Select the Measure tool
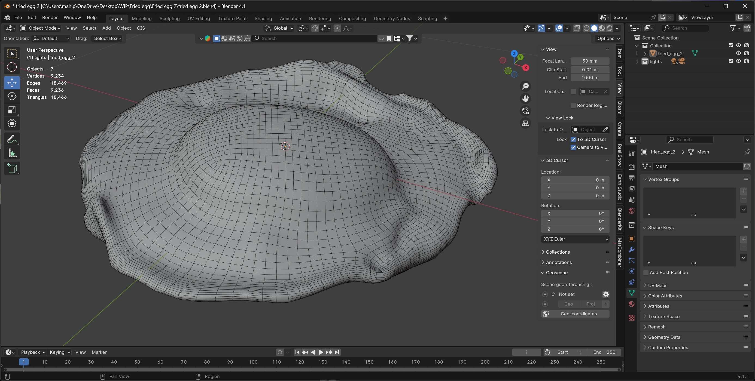The width and height of the screenshot is (755, 381). point(12,153)
